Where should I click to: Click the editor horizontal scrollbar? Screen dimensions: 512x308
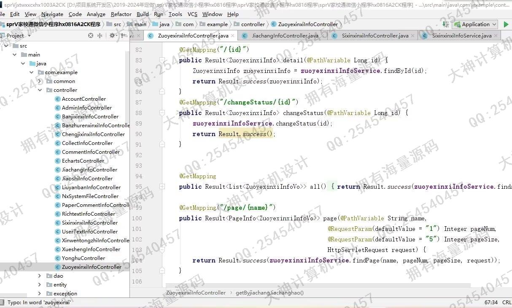tap(318, 285)
